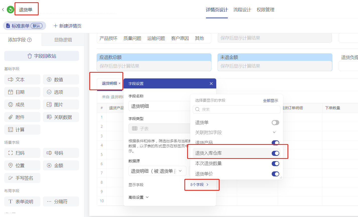
Task: Add a 选项 options field
Action: 61,92
